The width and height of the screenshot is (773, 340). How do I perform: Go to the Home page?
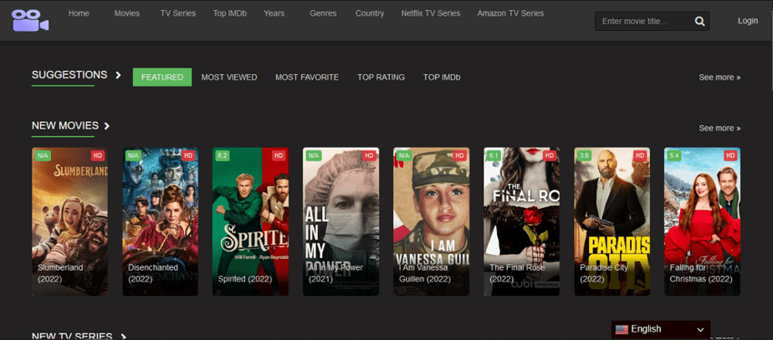pos(79,13)
